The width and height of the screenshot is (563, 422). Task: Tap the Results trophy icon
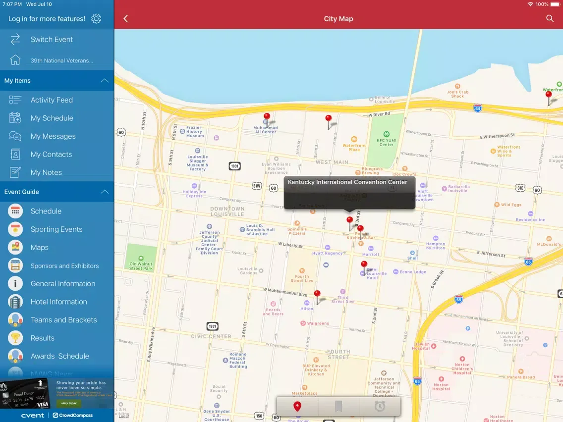click(x=15, y=338)
